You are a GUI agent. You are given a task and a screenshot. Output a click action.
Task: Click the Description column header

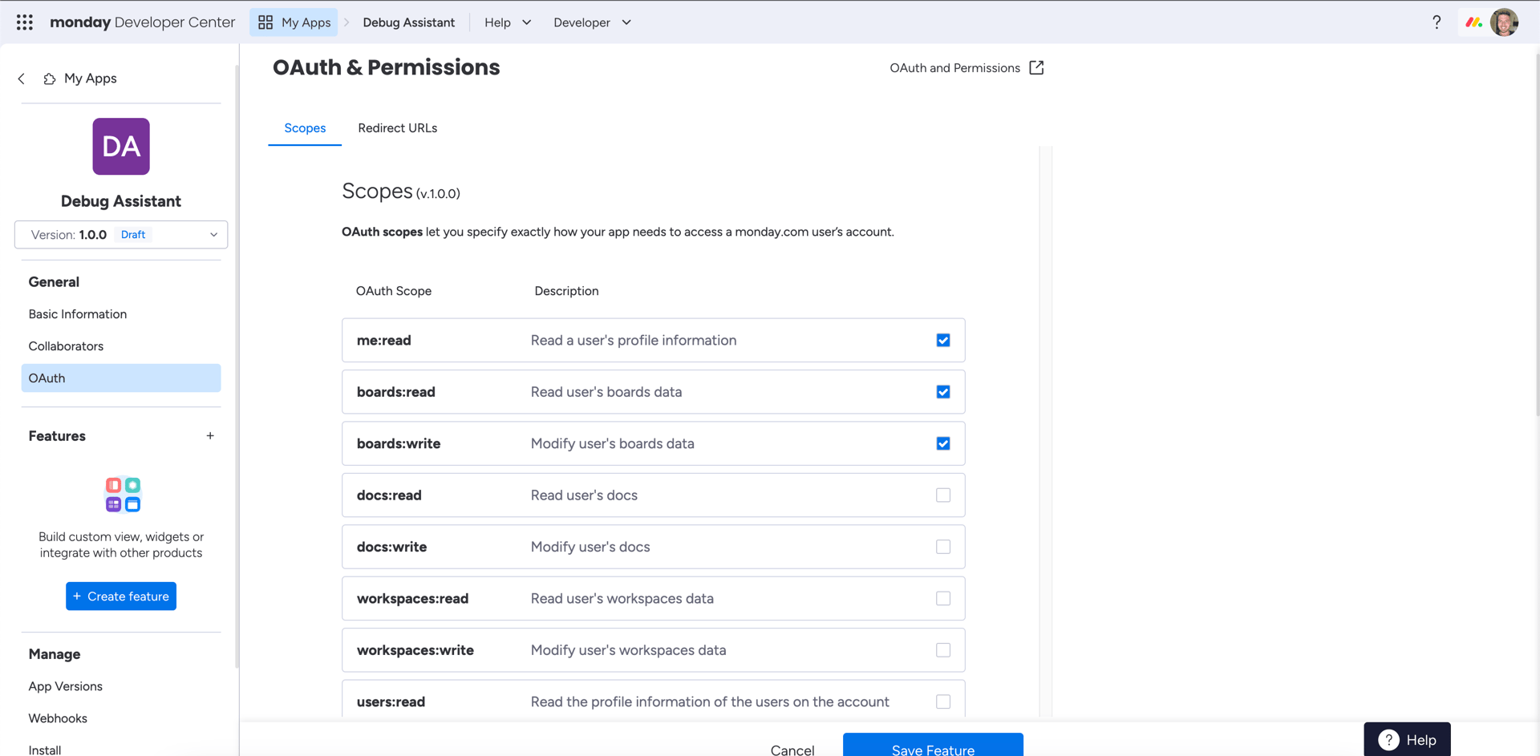click(566, 291)
